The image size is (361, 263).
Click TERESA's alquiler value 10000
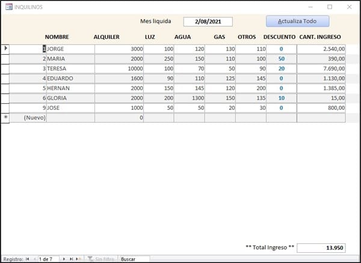click(x=119, y=68)
